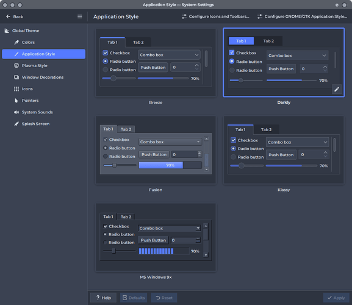
Task: Toggle the Checkbox in Darkly preview
Action: pyautogui.click(x=232, y=52)
